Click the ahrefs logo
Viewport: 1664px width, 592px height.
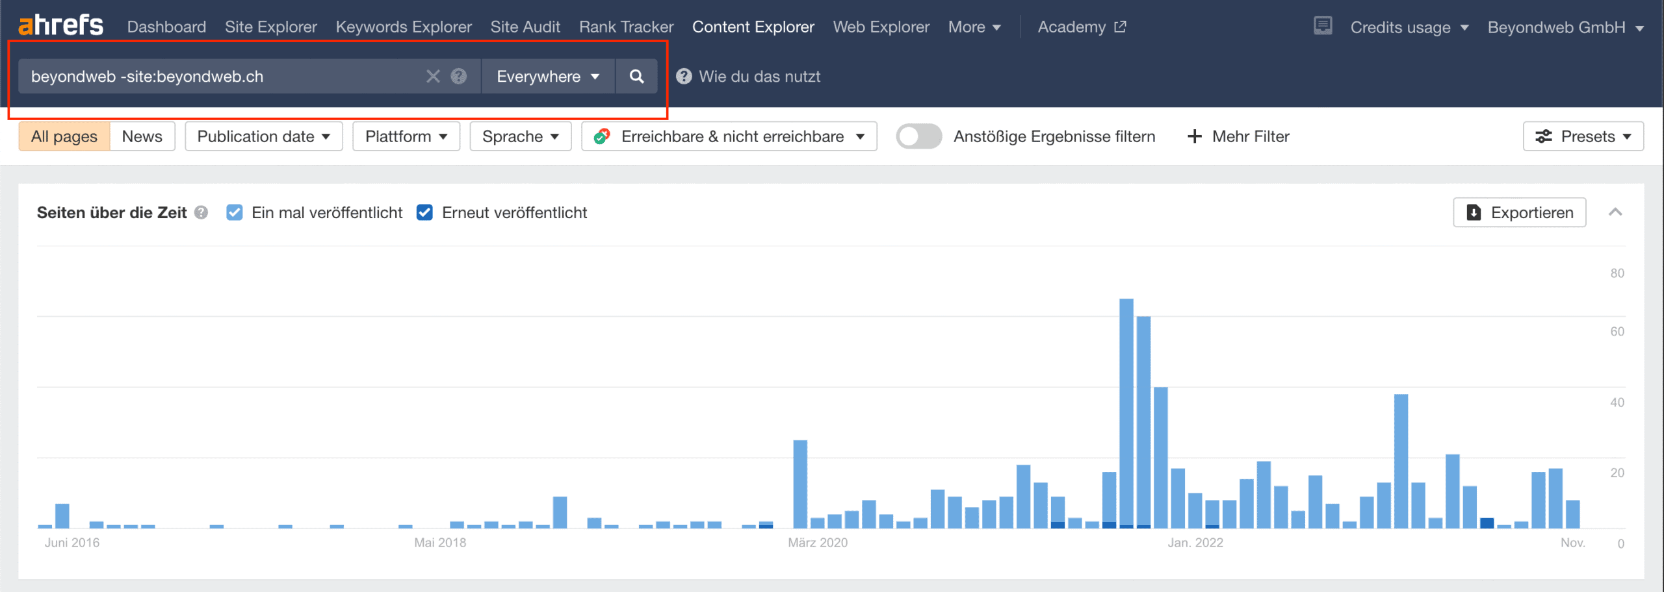pos(60,26)
